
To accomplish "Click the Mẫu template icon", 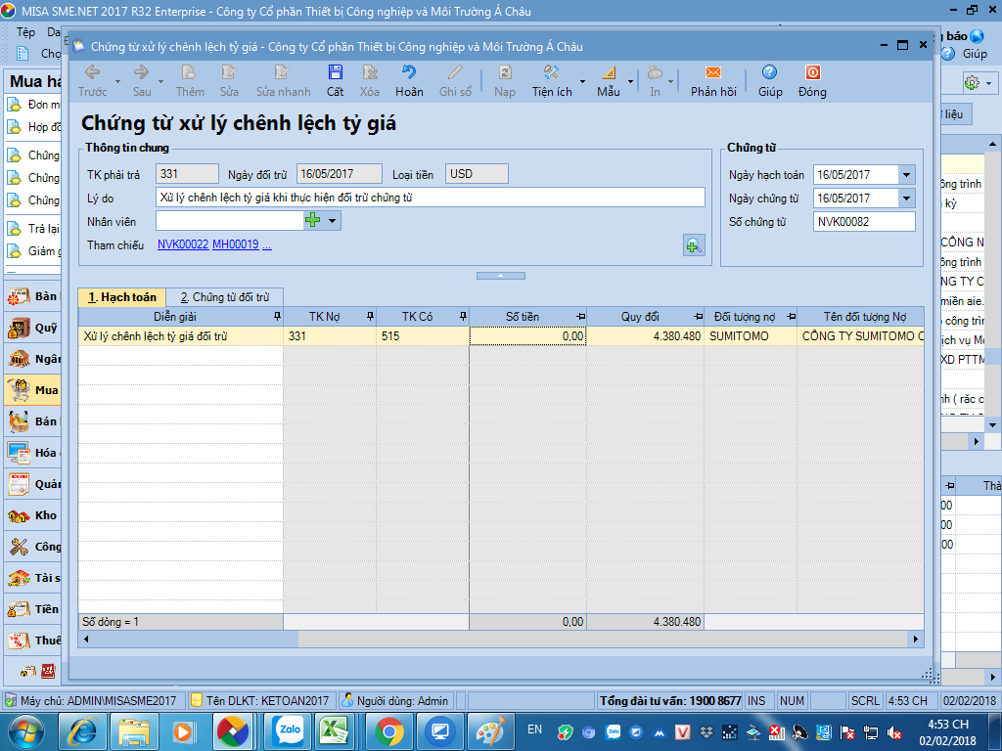I will coord(609,72).
